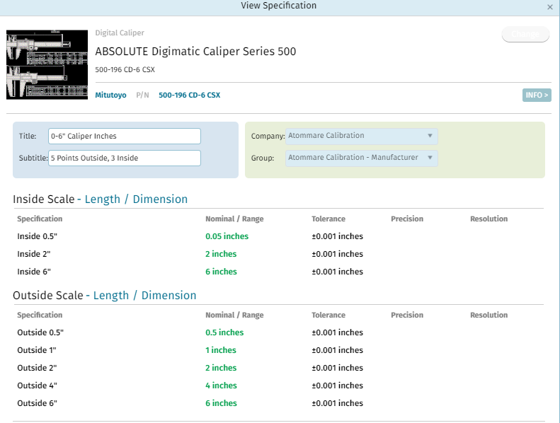The width and height of the screenshot is (560, 423).
Task: Click tolerance for Inside 0.5" row
Action: click(337, 236)
